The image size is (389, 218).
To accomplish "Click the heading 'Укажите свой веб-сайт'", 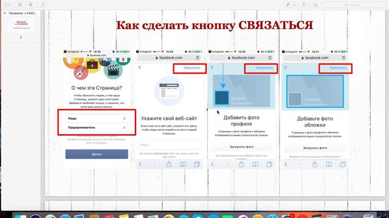I will 169,119.
